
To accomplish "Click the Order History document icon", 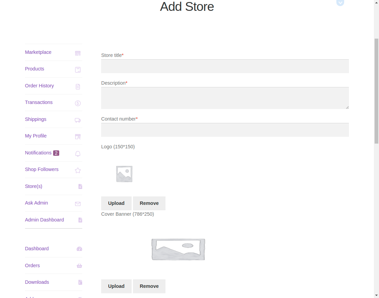I will coord(77,86).
